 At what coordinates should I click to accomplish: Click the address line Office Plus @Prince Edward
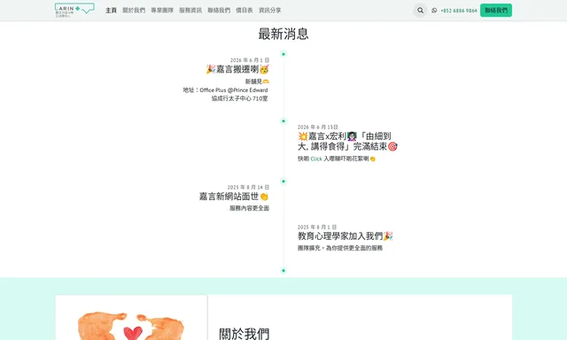click(x=225, y=90)
